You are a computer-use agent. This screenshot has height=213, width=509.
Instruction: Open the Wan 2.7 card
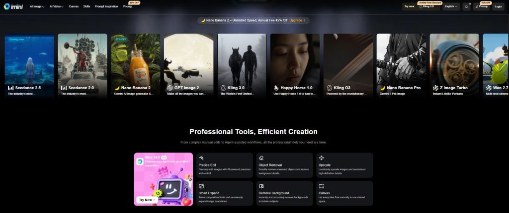[x=496, y=66]
